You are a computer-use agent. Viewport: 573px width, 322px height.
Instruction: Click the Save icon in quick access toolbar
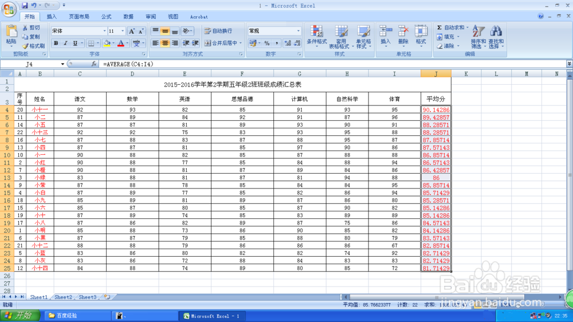25,6
